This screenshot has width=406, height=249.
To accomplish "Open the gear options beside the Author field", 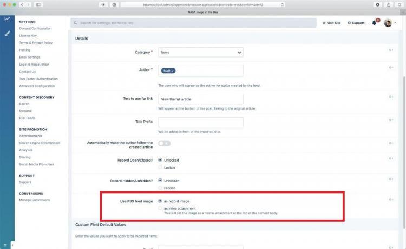I will point(390,68).
